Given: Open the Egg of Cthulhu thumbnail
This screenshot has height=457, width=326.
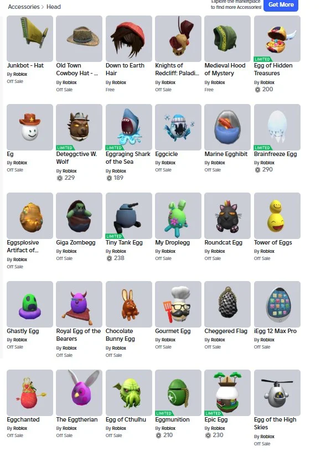Looking at the screenshot, I should (128, 393).
